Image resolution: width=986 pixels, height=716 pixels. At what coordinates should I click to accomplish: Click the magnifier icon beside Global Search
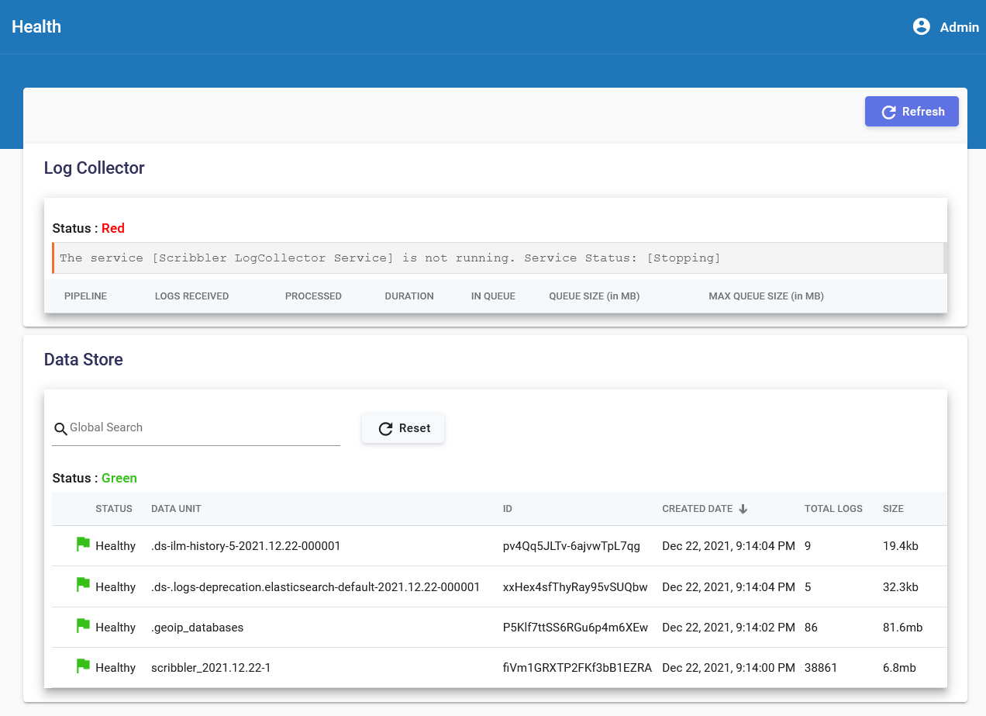click(60, 429)
